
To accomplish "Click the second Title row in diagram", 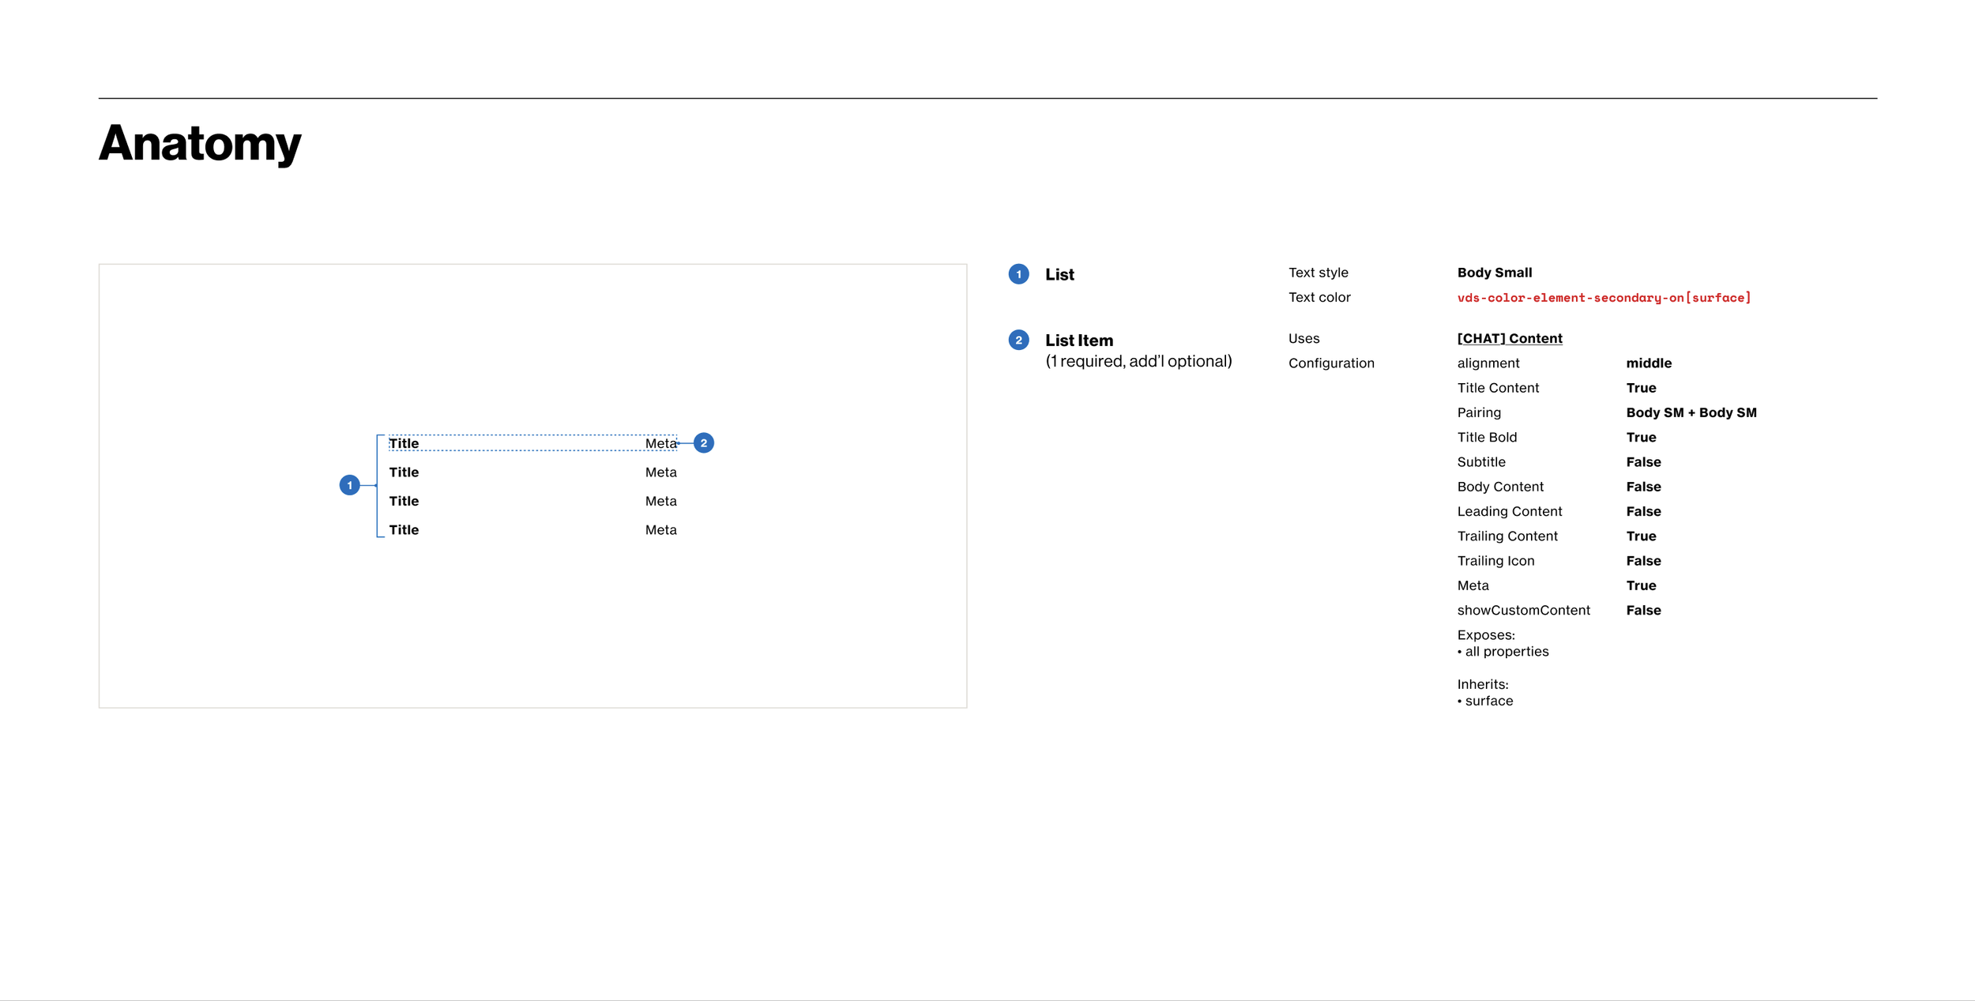I will (x=404, y=472).
